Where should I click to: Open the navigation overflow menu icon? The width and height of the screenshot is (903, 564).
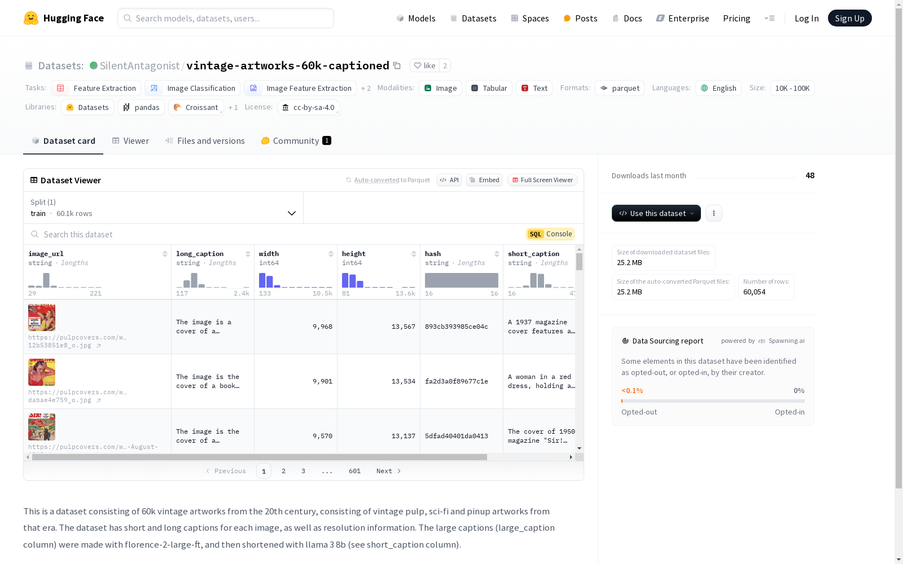(x=769, y=18)
